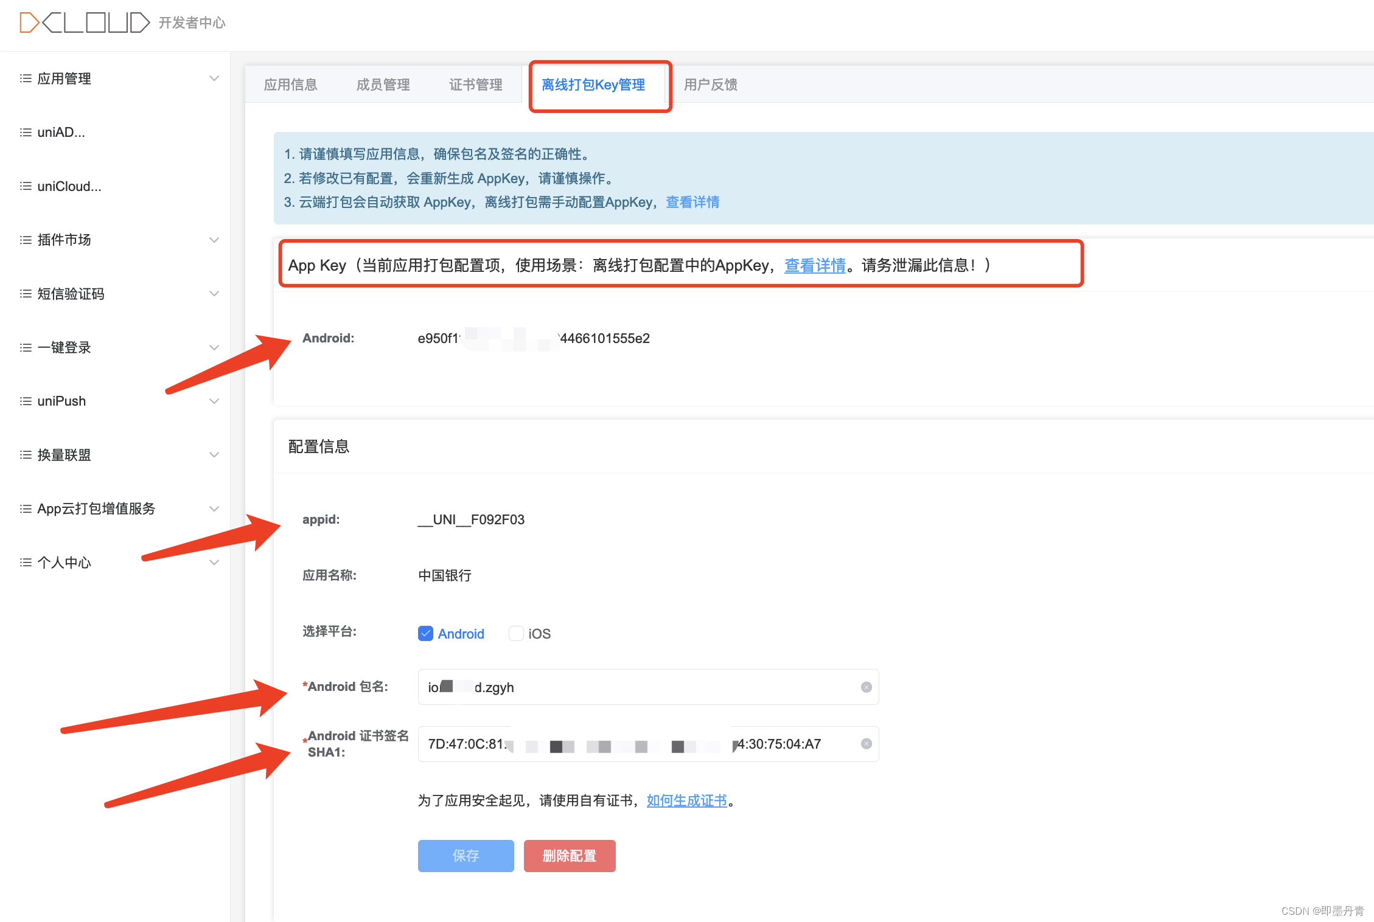Click the list icon beside uniPush
Image resolution: width=1374 pixels, height=922 pixels.
tap(26, 401)
